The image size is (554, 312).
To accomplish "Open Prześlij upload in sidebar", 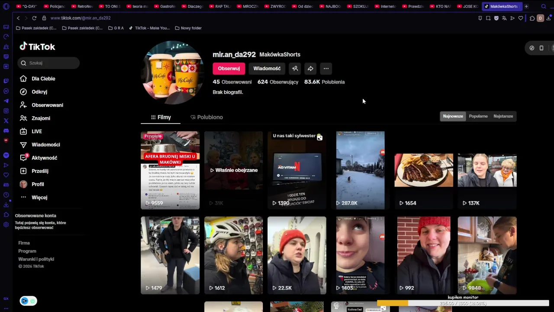I will [34, 171].
